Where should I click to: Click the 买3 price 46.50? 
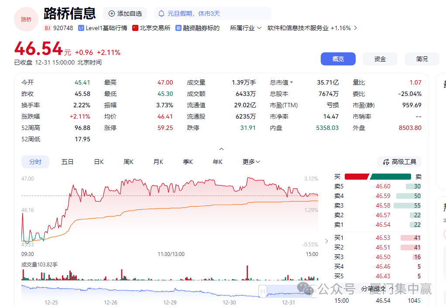pos(383,257)
